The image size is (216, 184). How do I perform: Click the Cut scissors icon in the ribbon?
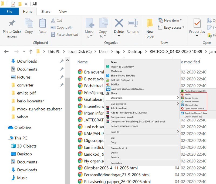(x=53, y=20)
